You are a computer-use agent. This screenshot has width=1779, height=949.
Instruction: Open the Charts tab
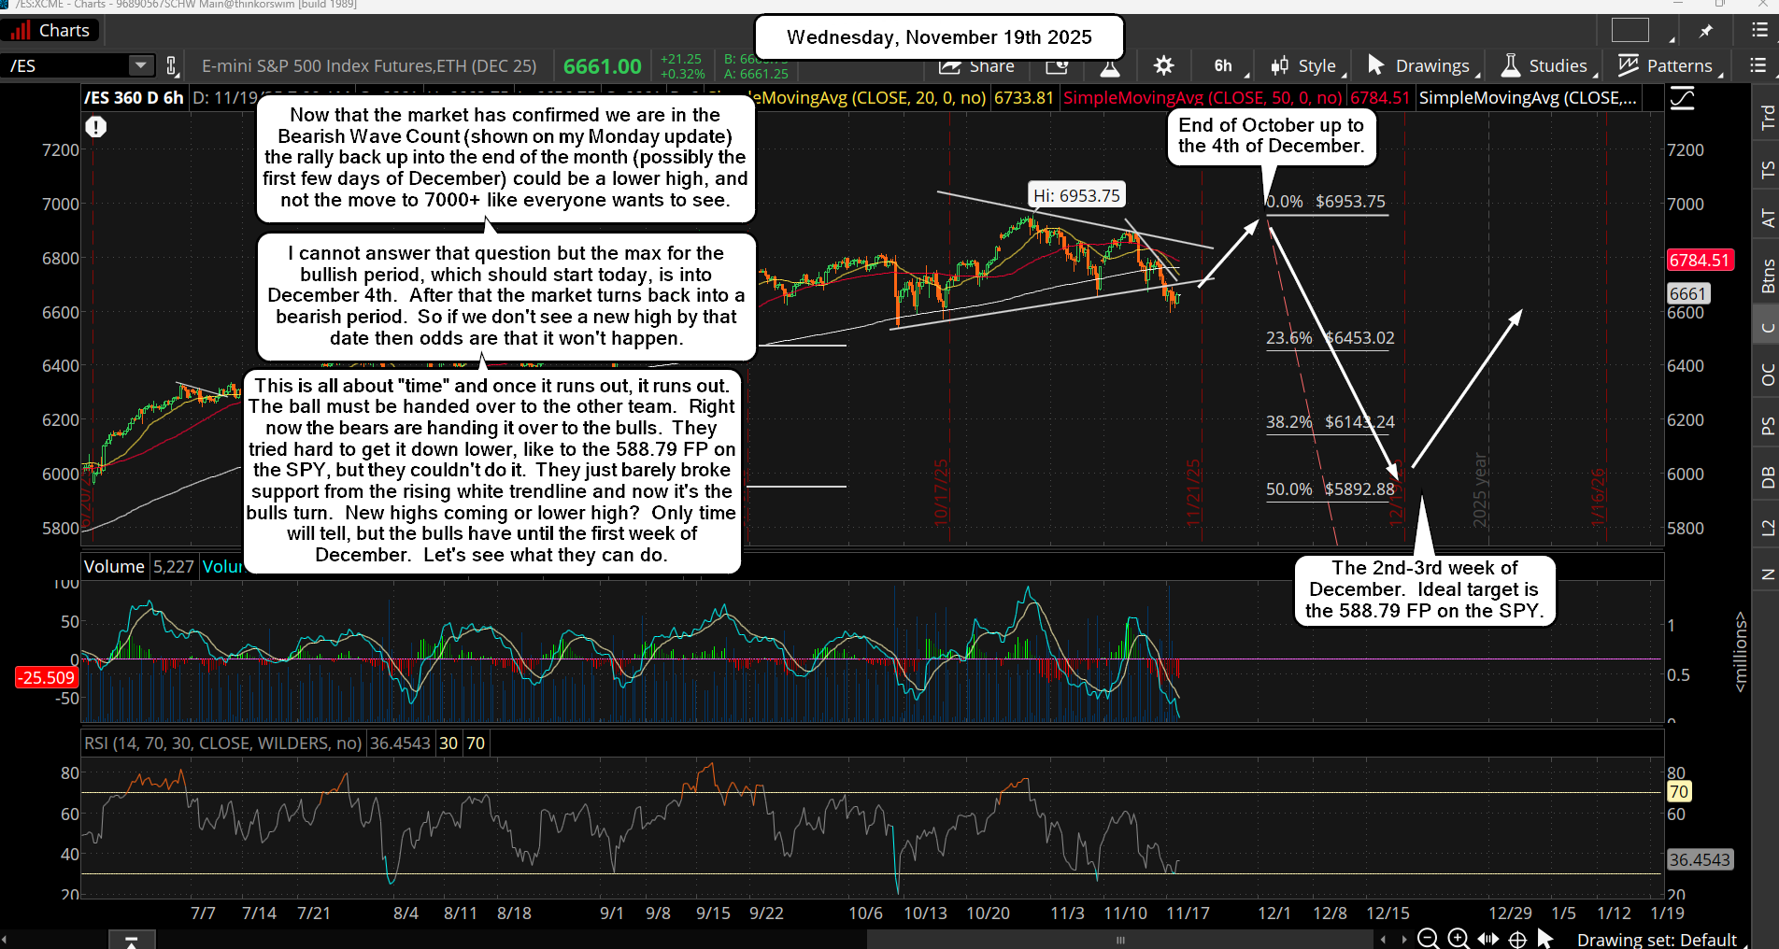coord(51,31)
